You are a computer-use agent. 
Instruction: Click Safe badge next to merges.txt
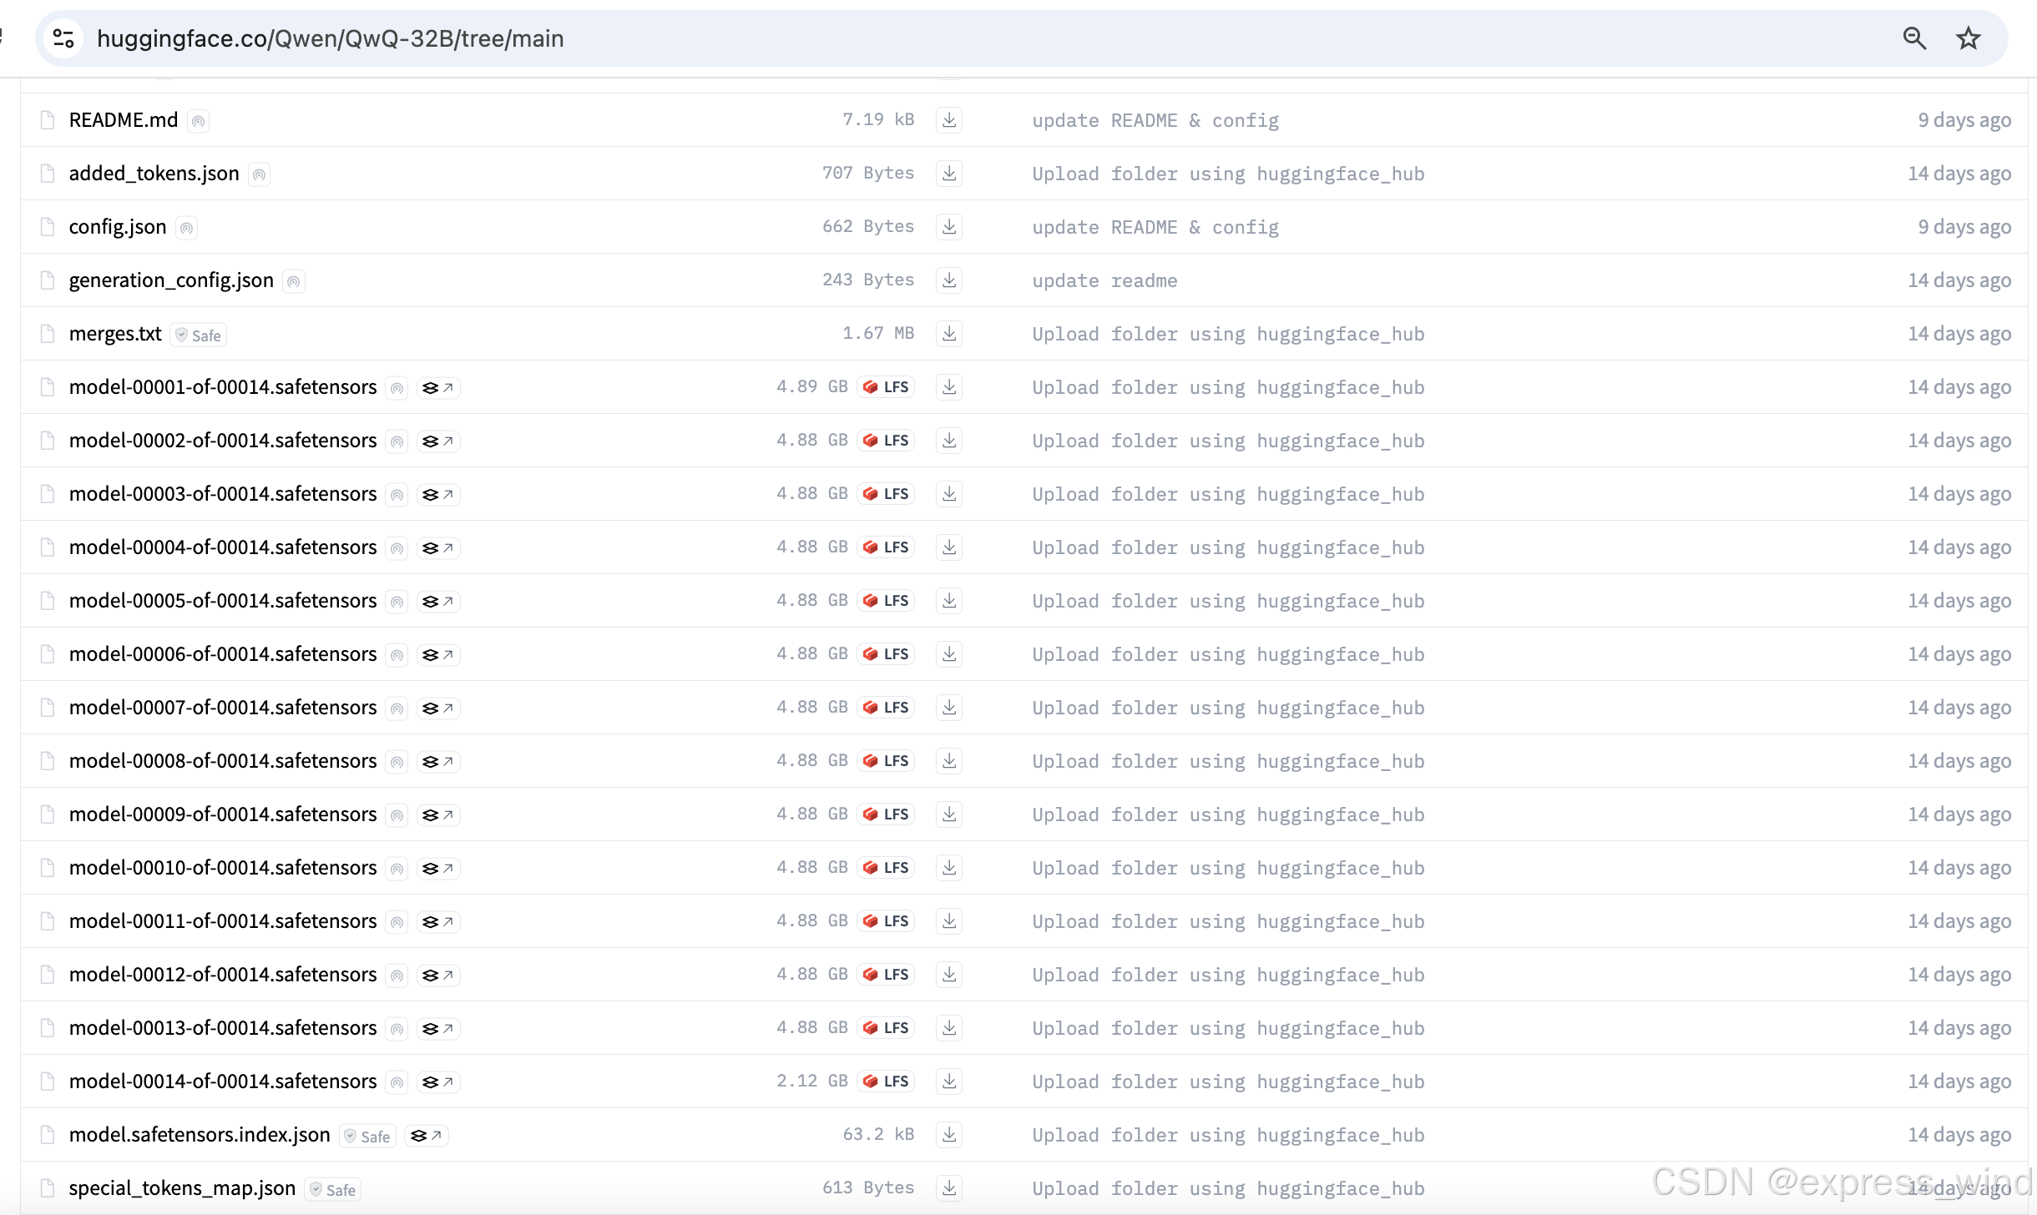(x=199, y=335)
